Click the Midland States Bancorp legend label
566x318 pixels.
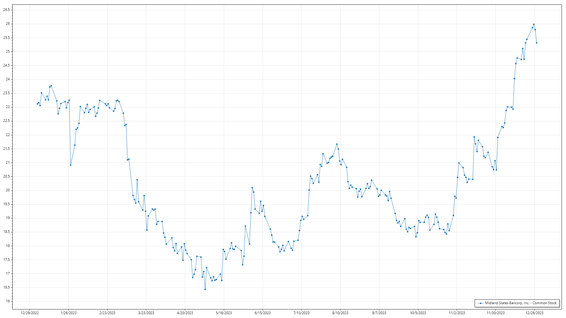point(521,303)
